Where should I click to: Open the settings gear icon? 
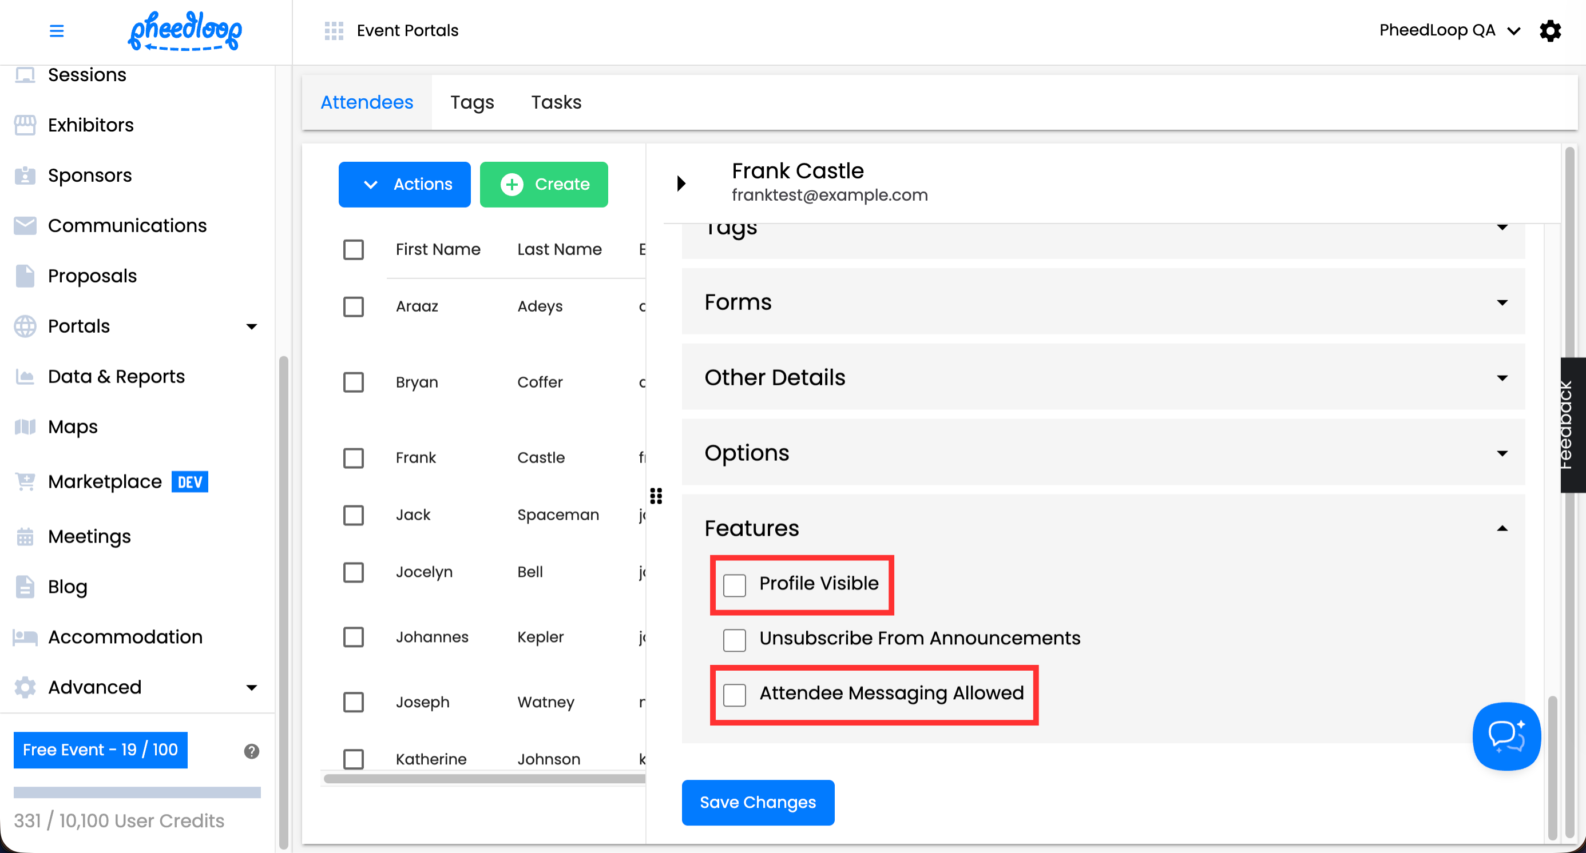(x=1550, y=31)
